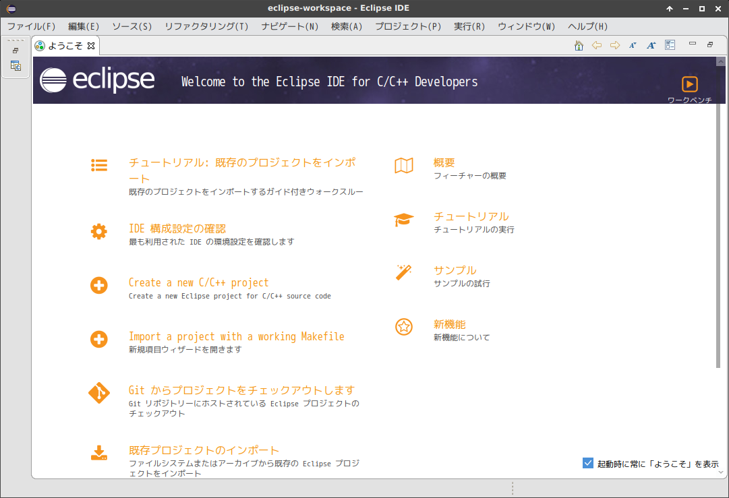Click the Eclipse logo in the banner
Image resolution: width=729 pixels, height=498 pixels.
tap(97, 80)
